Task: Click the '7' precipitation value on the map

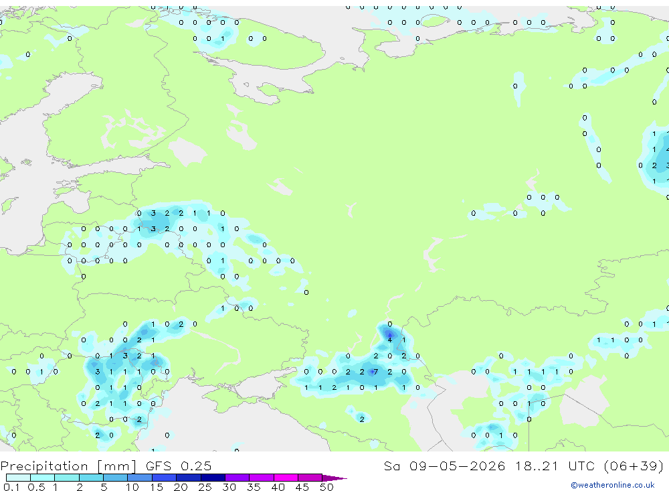Action: tap(375, 372)
